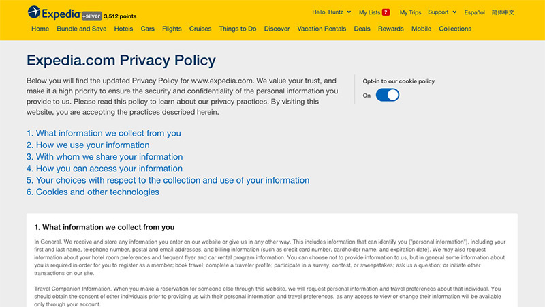
Task: Click the Expedia.com Privacy Policy heading
Action: coord(121,61)
